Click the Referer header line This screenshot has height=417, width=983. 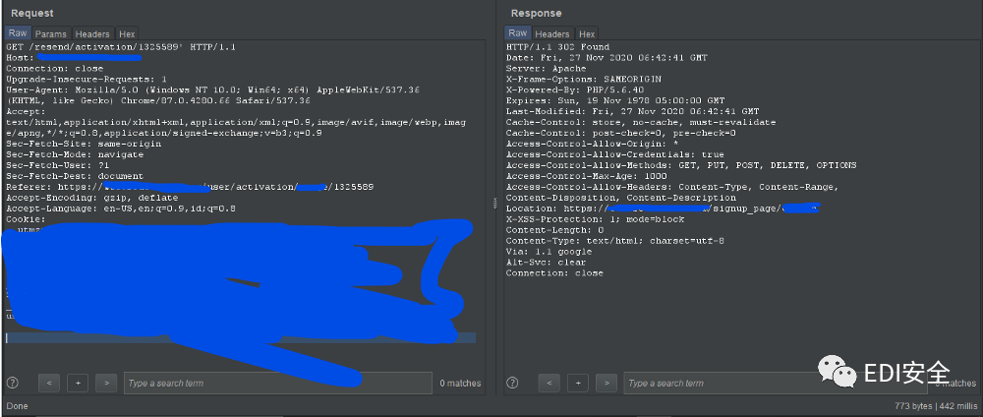pos(191,187)
